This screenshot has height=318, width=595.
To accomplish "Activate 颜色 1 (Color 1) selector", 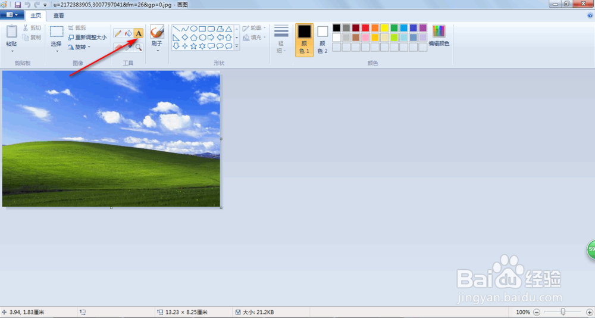I will point(304,40).
